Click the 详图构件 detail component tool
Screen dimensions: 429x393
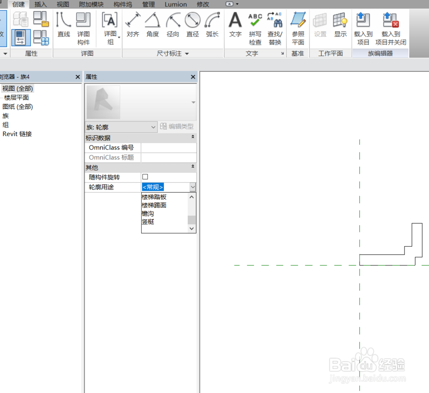point(84,28)
